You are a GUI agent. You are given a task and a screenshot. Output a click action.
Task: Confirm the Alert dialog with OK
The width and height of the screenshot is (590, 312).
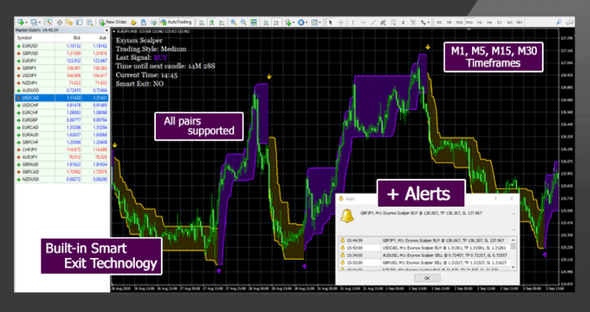coord(427,278)
